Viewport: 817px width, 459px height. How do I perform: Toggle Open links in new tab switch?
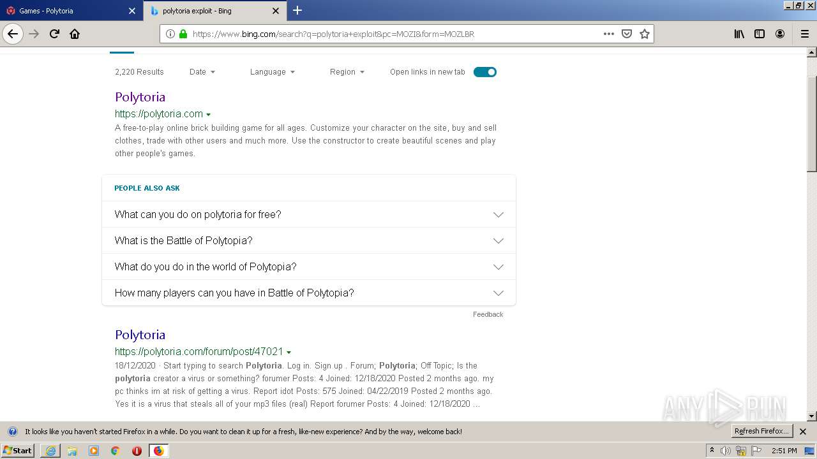click(x=485, y=72)
